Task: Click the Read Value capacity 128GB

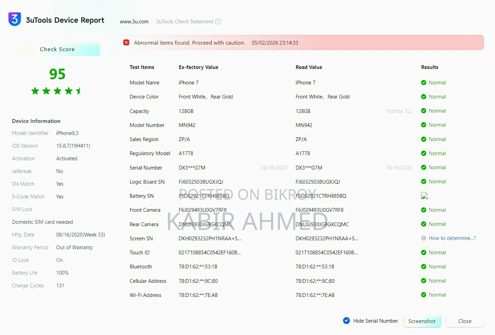Action: tap(303, 111)
